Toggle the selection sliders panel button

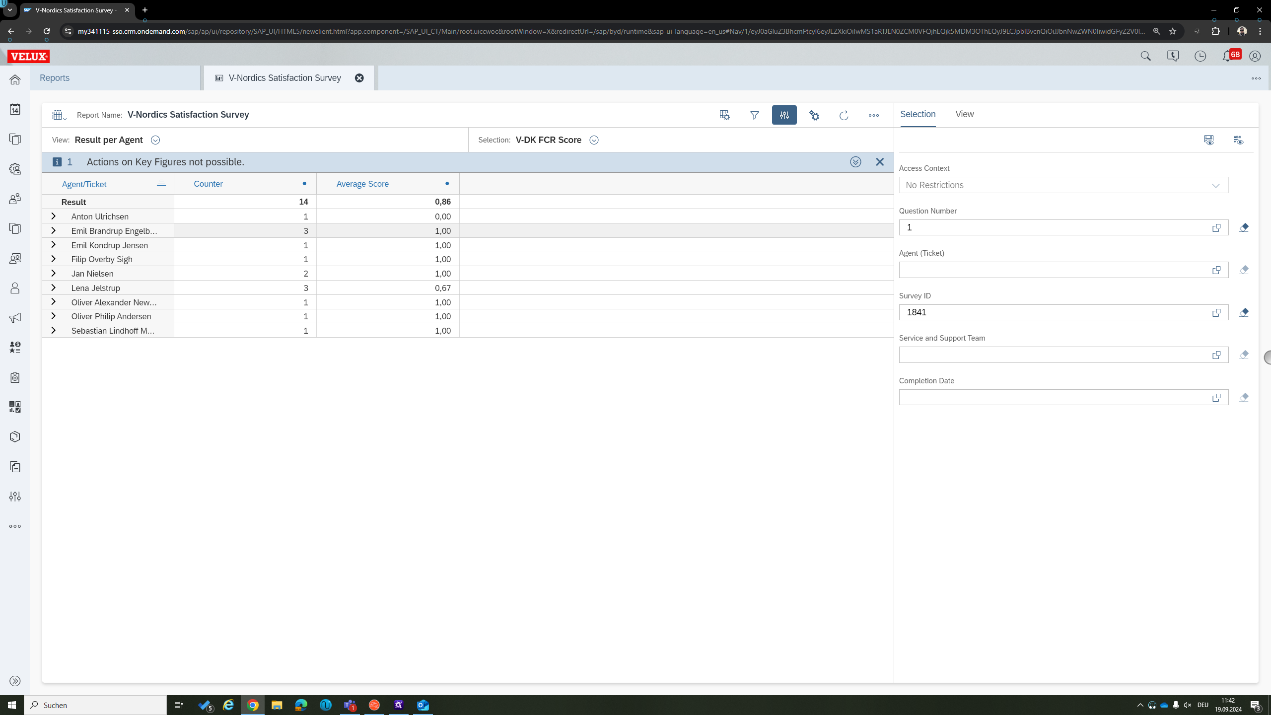tap(784, 115)
